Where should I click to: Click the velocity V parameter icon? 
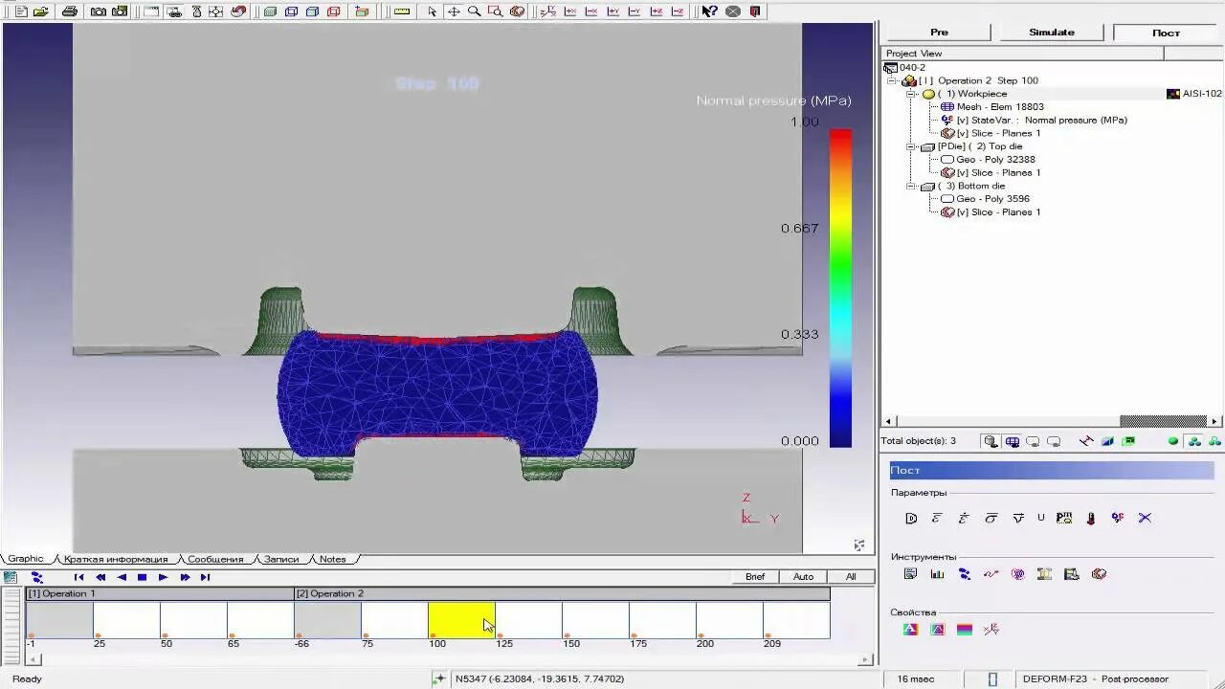click(1018, 518)
